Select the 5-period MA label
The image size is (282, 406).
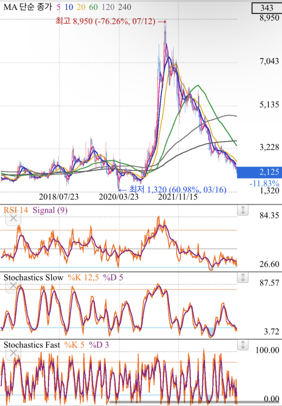click(x=59, y=7)
